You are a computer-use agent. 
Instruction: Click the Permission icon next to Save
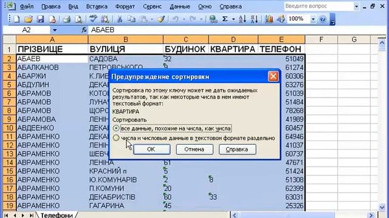pos(52,19)
